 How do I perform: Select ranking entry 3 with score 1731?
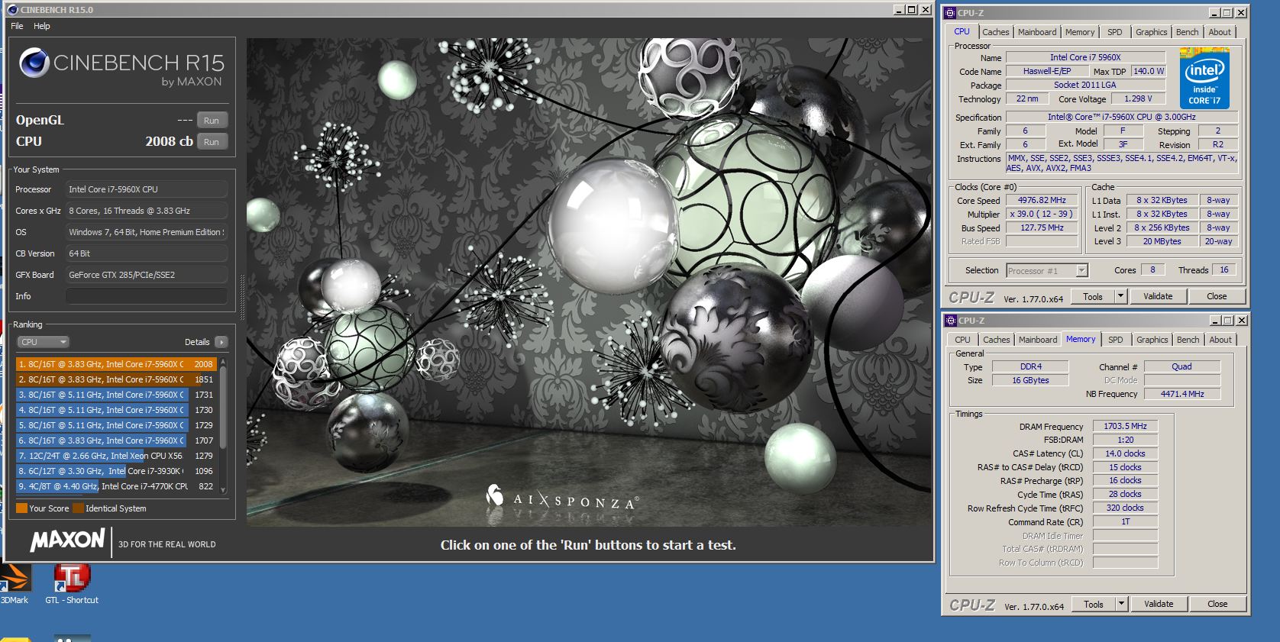tap(116, 395)
